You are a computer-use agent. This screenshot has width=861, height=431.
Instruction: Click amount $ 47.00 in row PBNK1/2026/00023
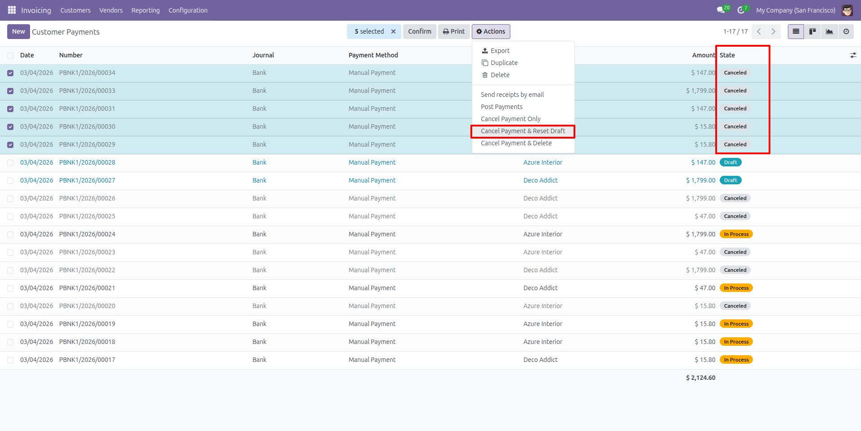[705, 252]
